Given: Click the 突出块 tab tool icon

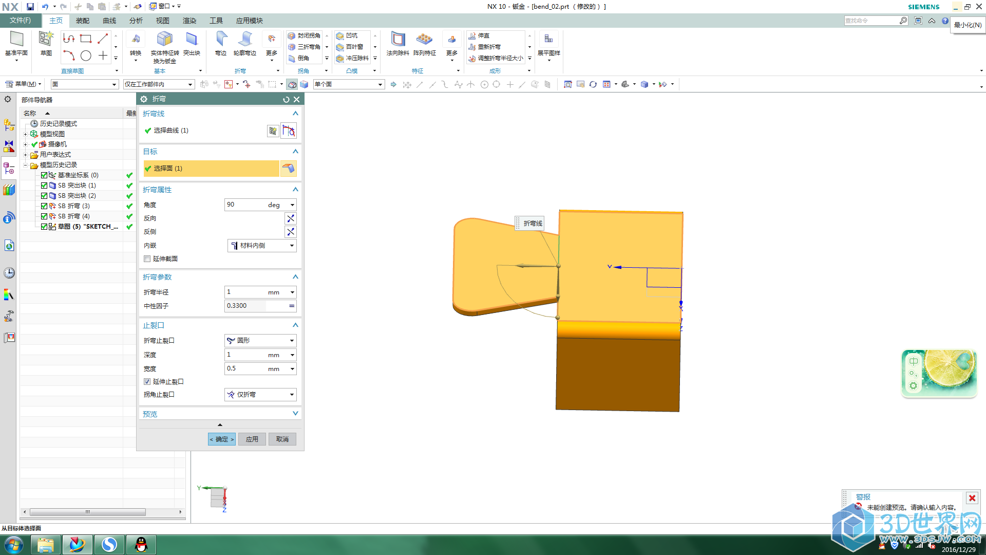Looking at the screenshot, I should (x=192, y=39).
